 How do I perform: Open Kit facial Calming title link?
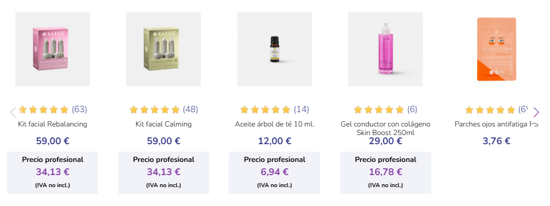click(163, 124)
